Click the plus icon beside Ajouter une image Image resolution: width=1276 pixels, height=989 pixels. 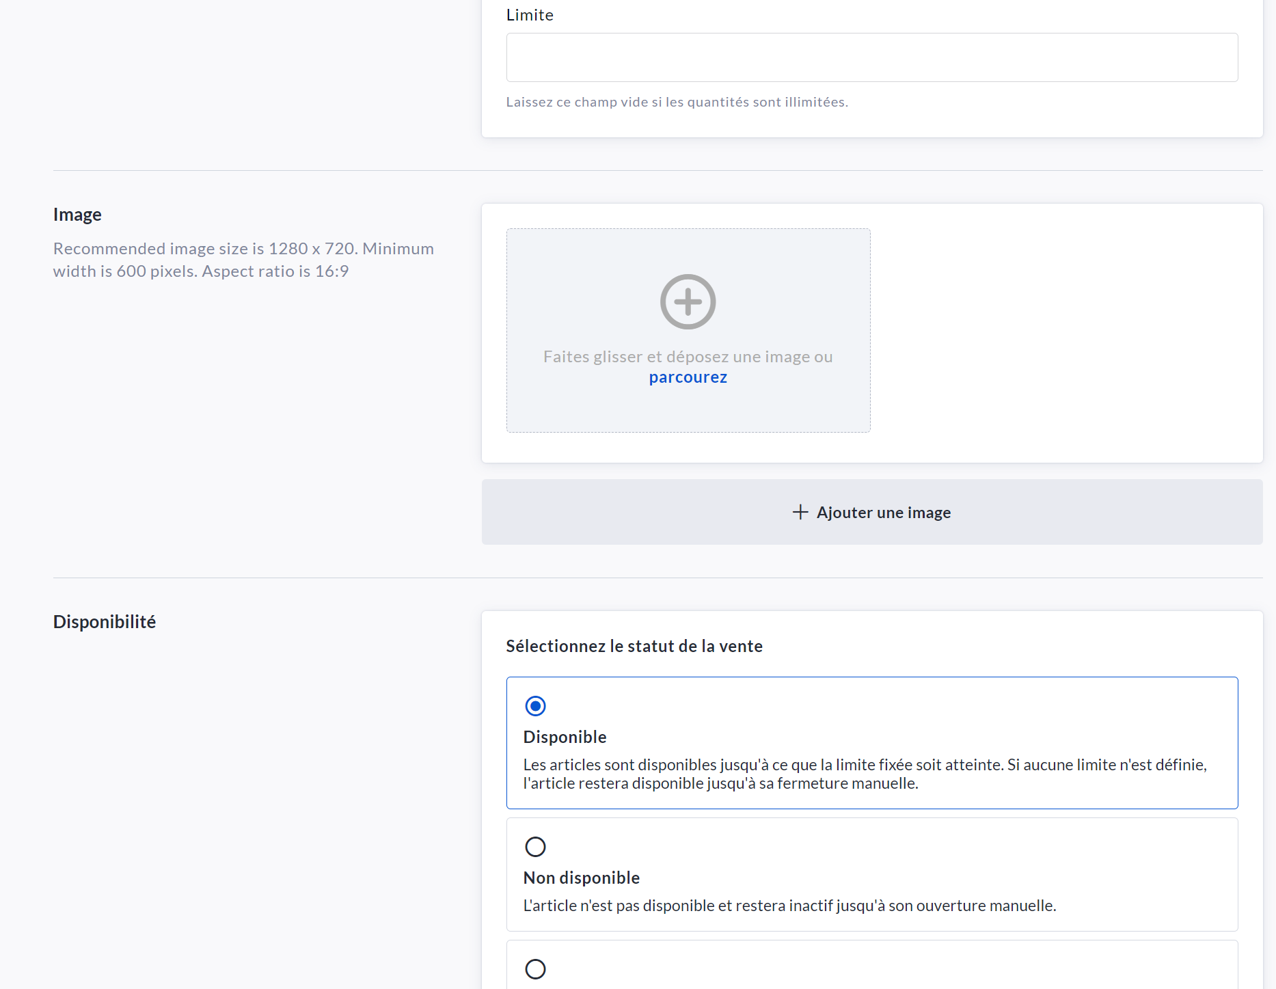800,512
